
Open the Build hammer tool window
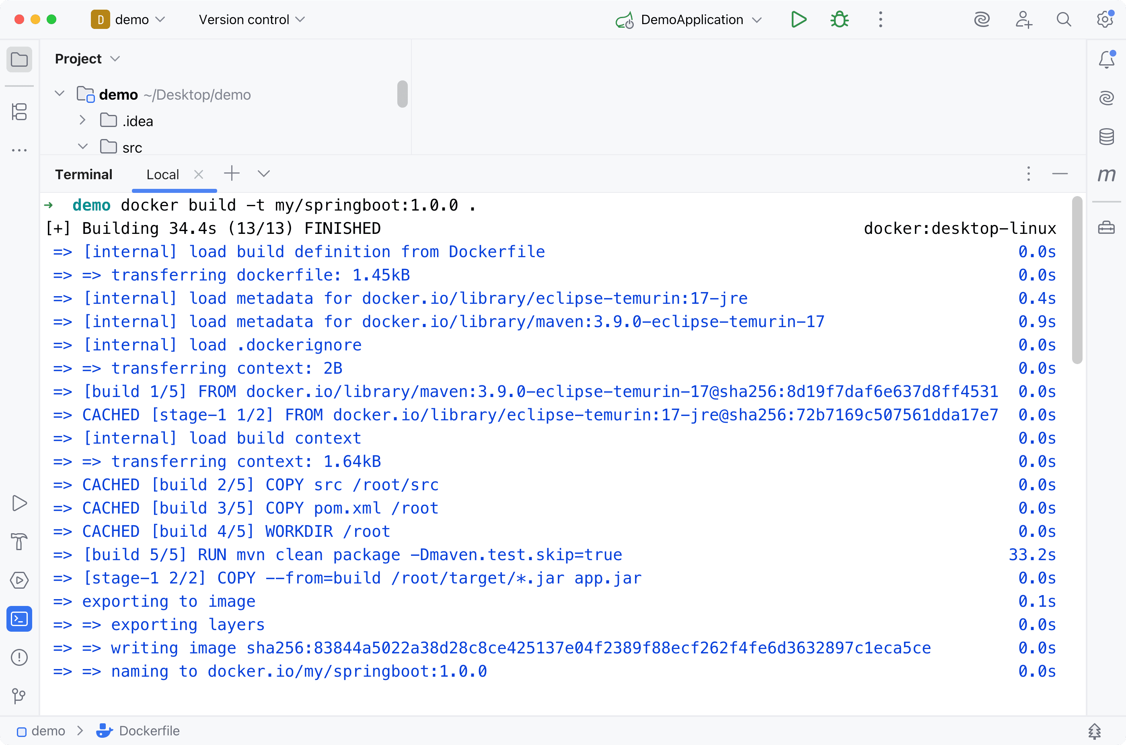point(19,542)
